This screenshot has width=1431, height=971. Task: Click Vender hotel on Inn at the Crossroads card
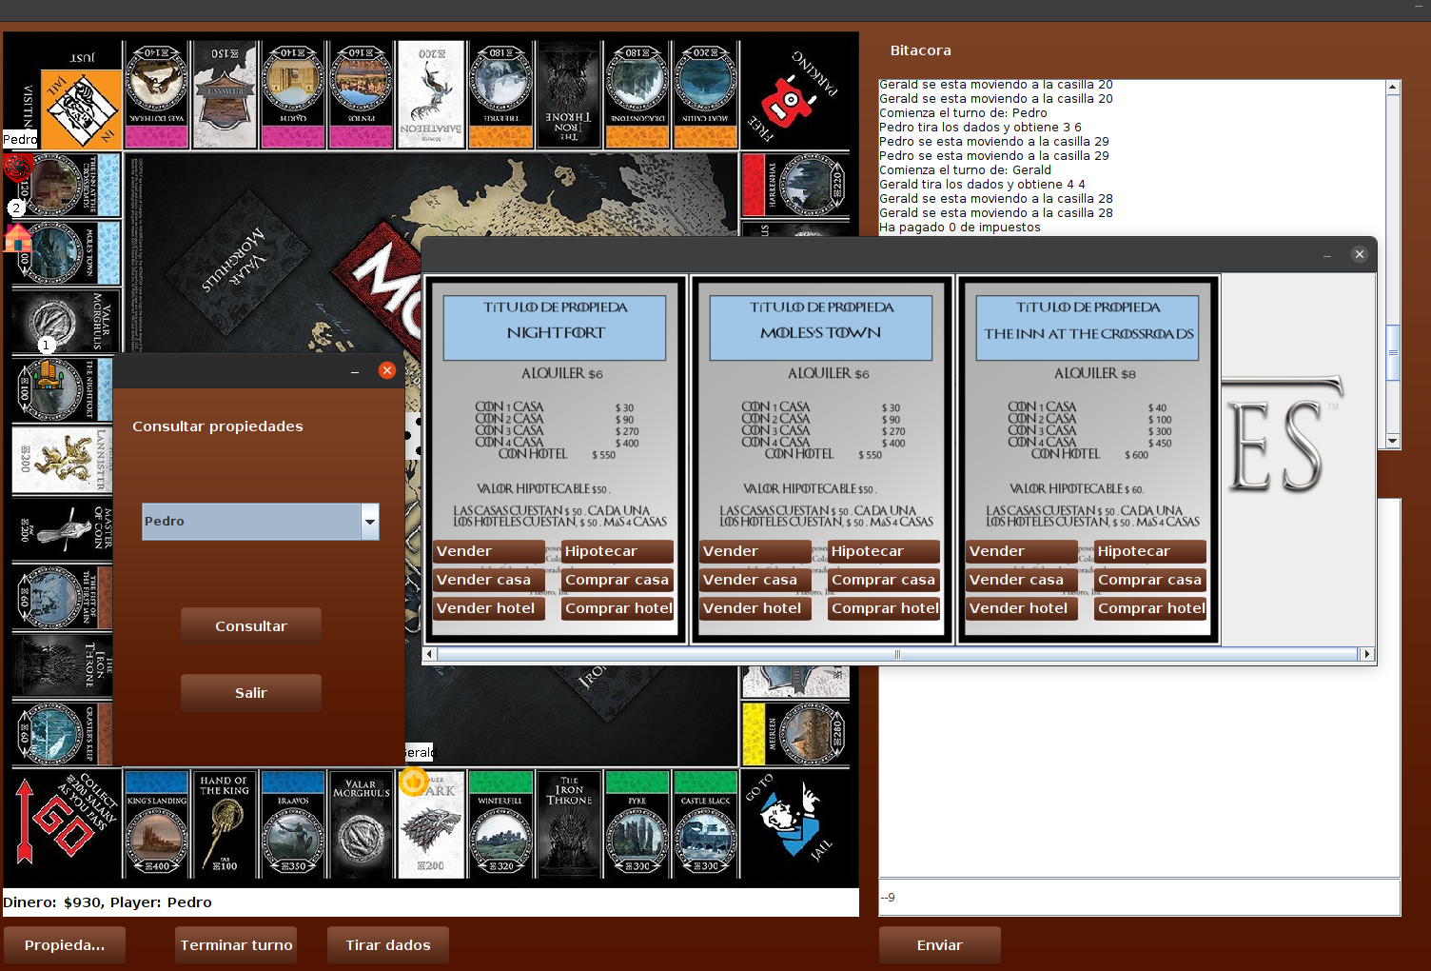(1022, 608)
